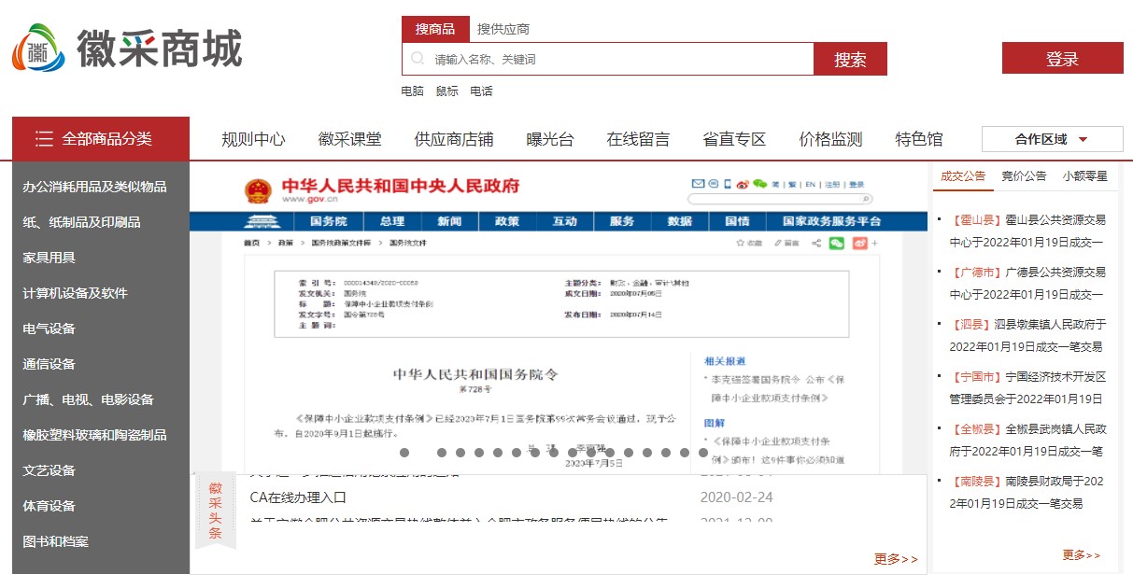Open the 【全椒县】 全椒县武岗镇 announcement
Viewport: 1133px width, 588px height.
1027,441
